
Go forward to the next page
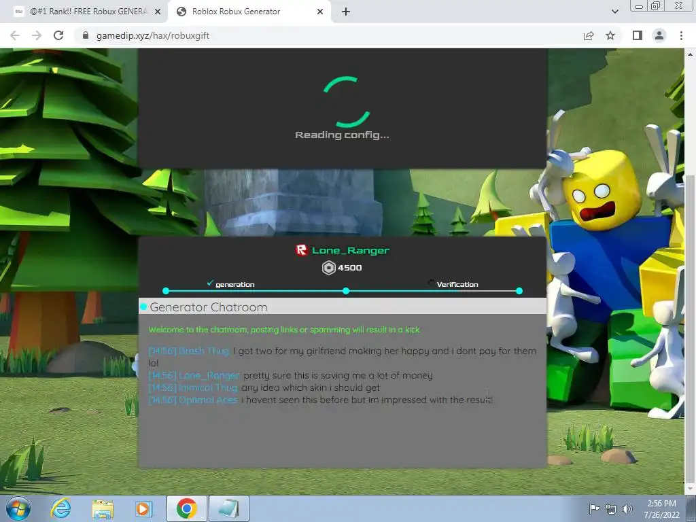click(x=37, y=35)
